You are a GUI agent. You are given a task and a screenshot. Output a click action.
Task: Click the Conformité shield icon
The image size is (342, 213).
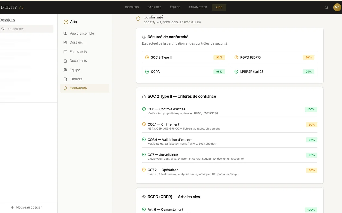[65, 88]
